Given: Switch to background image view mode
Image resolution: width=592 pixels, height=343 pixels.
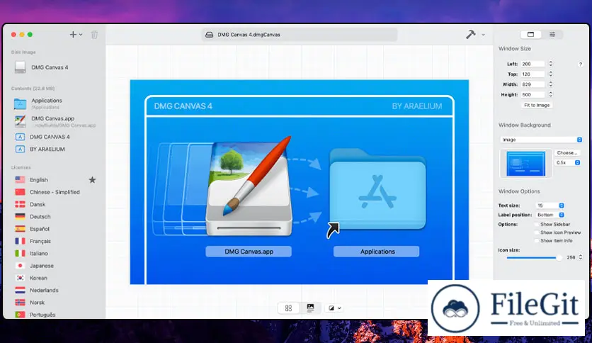Looking at the screenshot, I should 310,308.
